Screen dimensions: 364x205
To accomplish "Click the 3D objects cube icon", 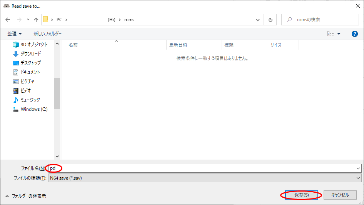I will click(15, 44).
